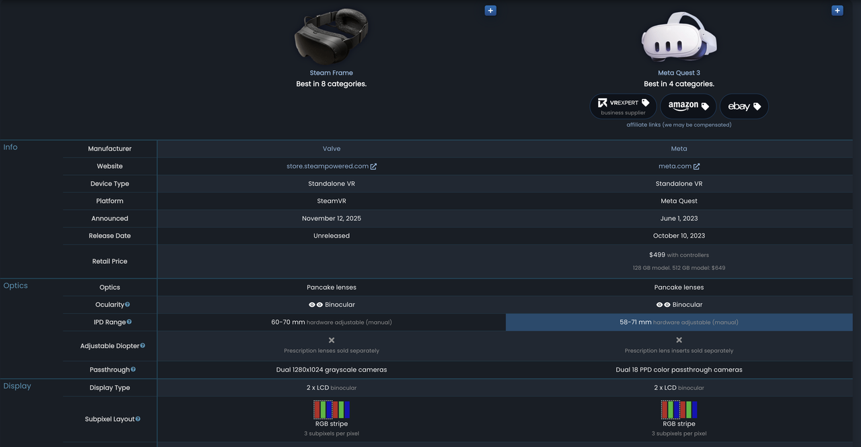The width and height of the screenshot is (861, 447).
Task: Click the Meta Quest 3 RGB stripe subpixel diagram
Action: point(679,409)
